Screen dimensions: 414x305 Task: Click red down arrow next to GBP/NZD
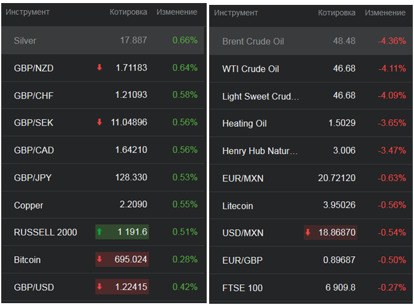[x=100, y=67]
